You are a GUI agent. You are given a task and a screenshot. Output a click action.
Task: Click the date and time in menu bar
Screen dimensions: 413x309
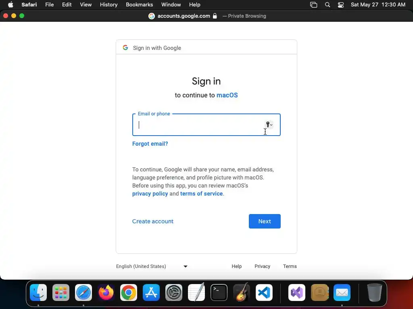pyautogui.click(x=378, y=5)
